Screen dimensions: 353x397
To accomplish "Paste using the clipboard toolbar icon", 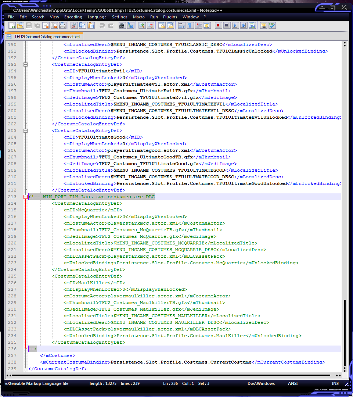I will 91,25.
